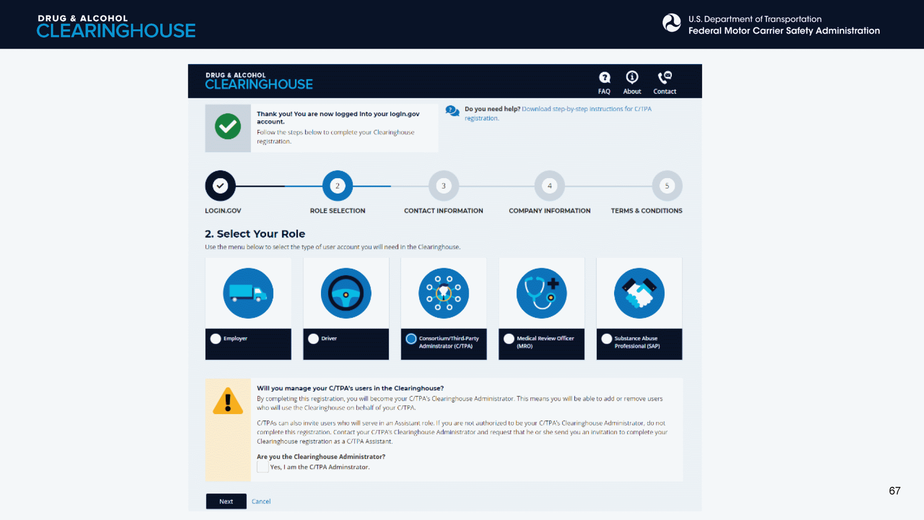Screen dimensions: 924x520
Task: Click the Employer truck icon
Action: click(248, 293)
